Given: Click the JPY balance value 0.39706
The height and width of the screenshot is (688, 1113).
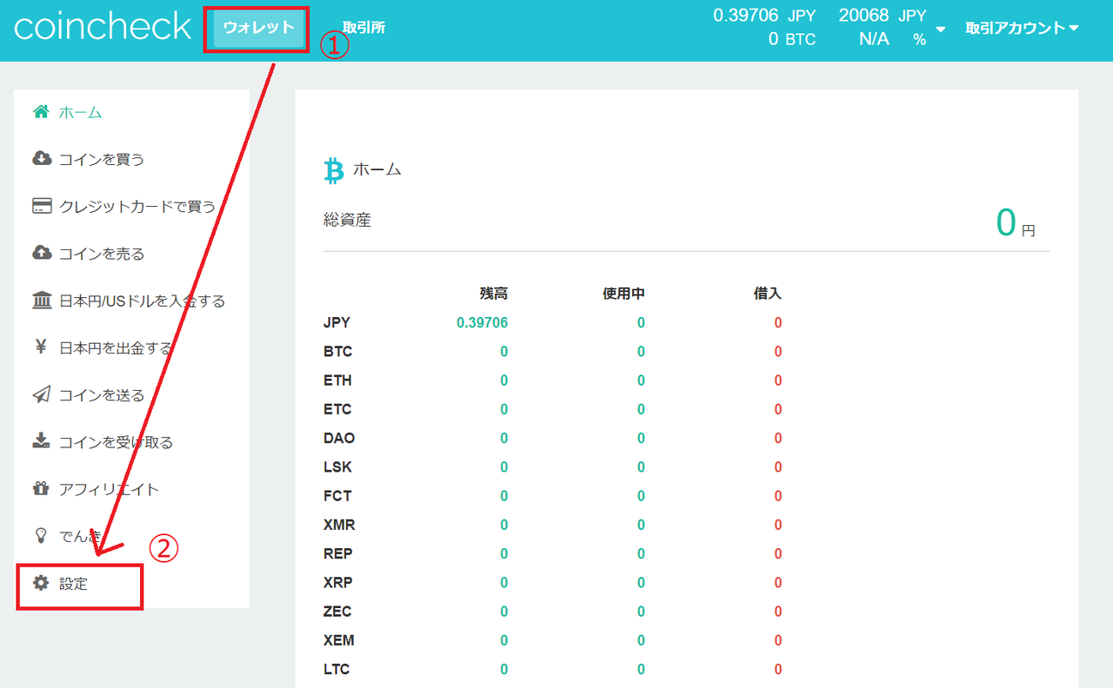Looking at the screenshot, I should [x=483, y=322].
